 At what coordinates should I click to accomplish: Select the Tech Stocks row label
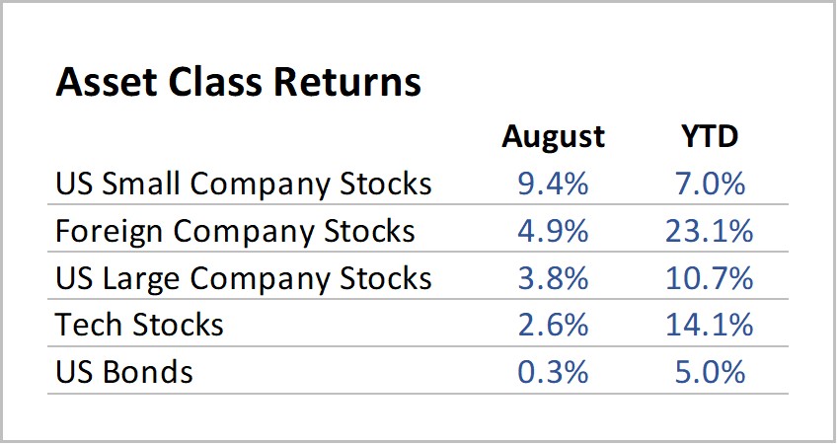140,325
